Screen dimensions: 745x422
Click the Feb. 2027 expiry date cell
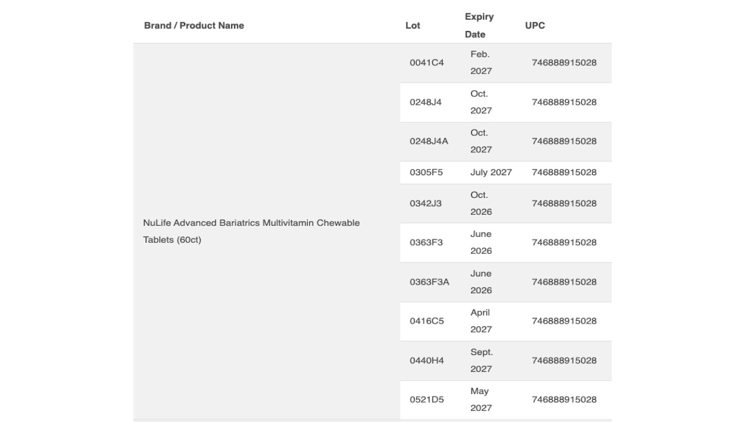(x=481, y=63)
